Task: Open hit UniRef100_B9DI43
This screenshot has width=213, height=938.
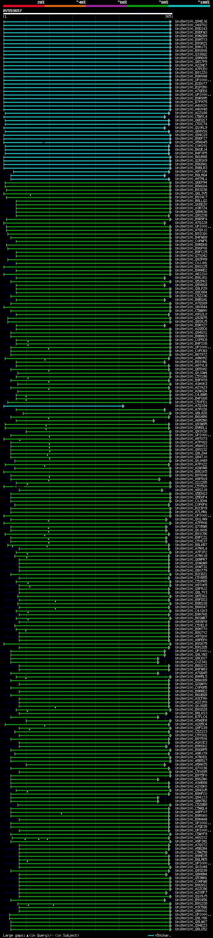Action: coord(191,29)
